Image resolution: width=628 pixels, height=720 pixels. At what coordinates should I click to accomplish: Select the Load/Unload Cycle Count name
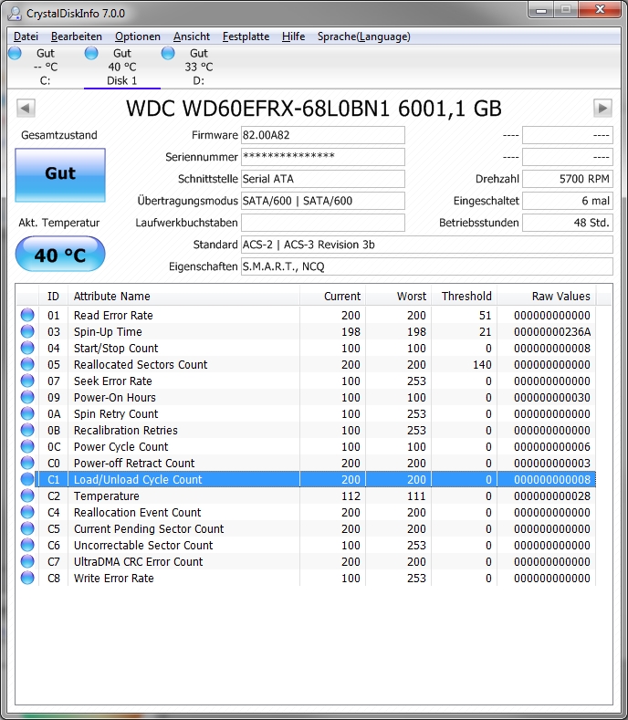click(x=138, y=480)
